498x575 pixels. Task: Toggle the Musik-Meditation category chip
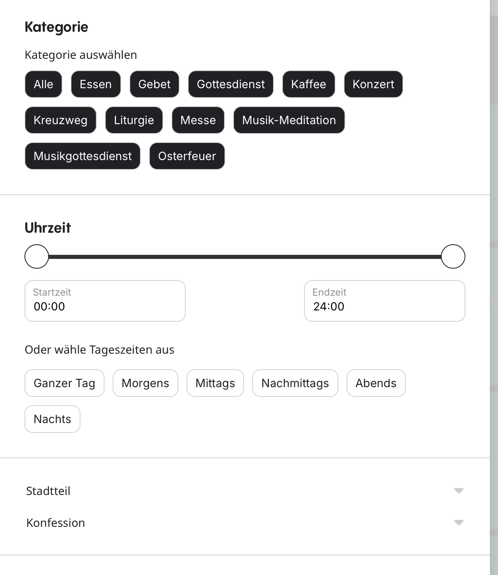[289, 120]
